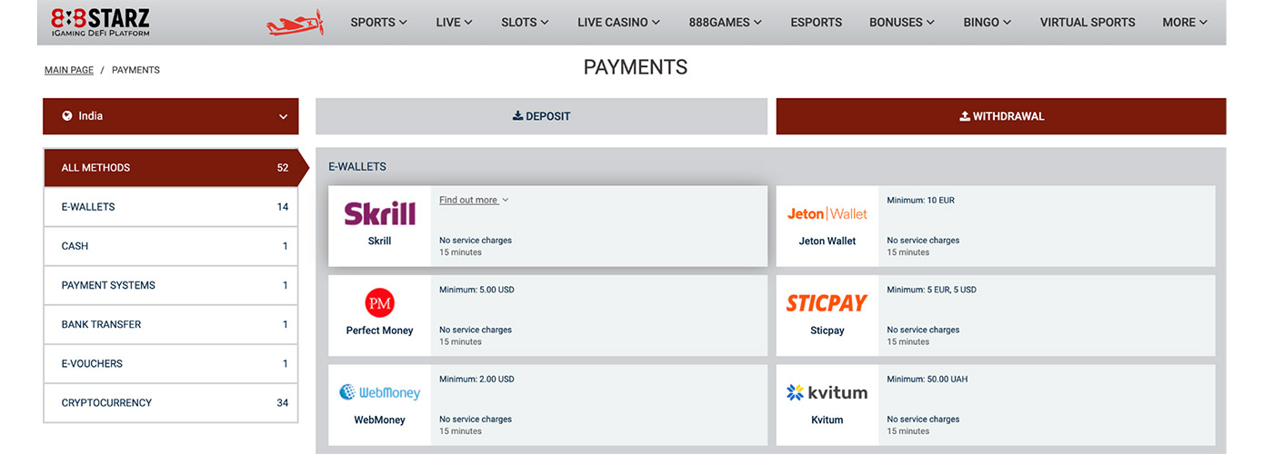Click the WebMoney name label

(x=379, y=419)
